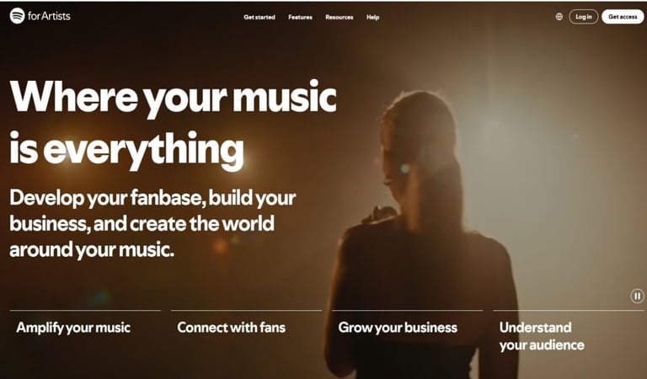Image resolution: width=647 pixels, height=379 pixels.
Task: Open the Help menu item
Action: [372, 18]
